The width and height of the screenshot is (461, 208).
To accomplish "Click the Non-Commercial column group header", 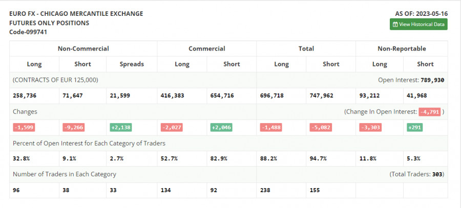I will pos(83,49).
